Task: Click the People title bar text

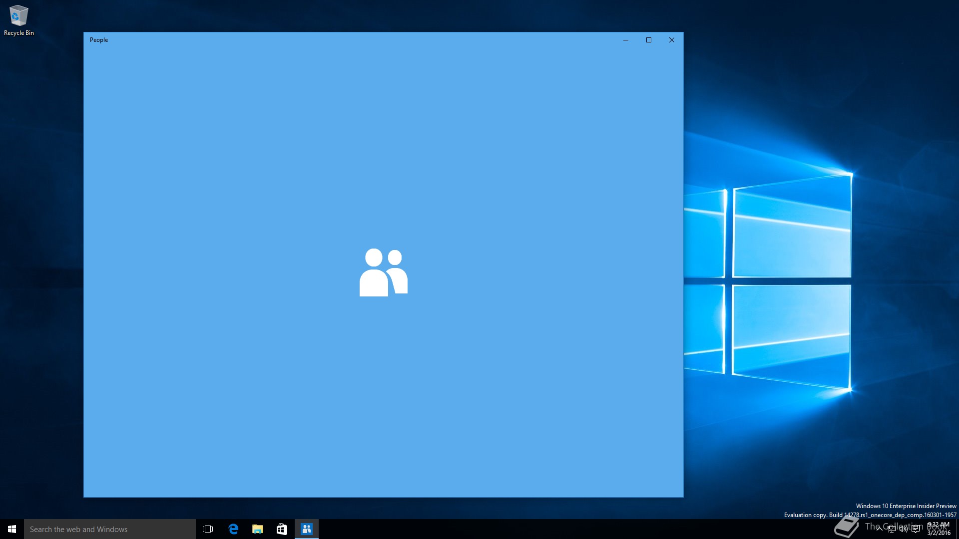Action: [99, 40]
